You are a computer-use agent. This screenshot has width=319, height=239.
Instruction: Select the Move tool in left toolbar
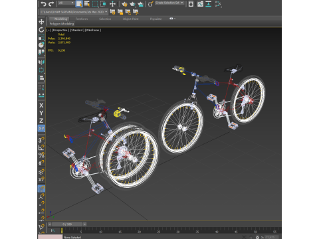tap(41, 22)
